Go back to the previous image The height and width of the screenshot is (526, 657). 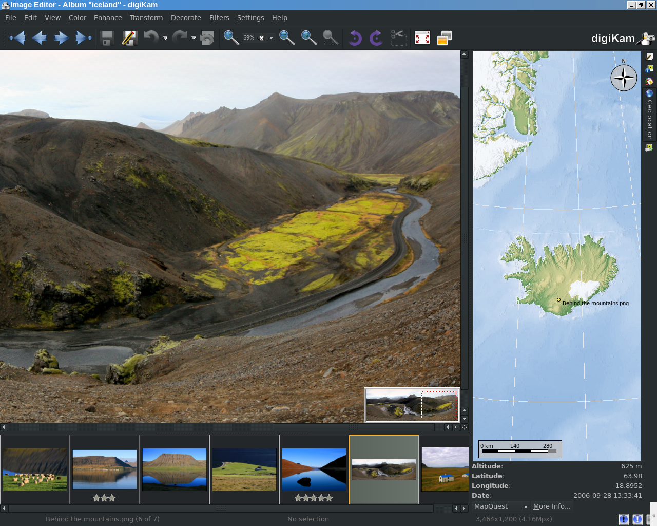[40, 38]
